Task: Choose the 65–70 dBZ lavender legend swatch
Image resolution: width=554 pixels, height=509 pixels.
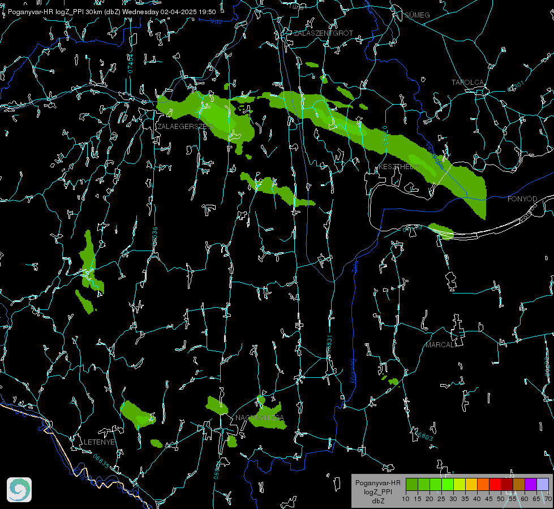Action: 543,484
